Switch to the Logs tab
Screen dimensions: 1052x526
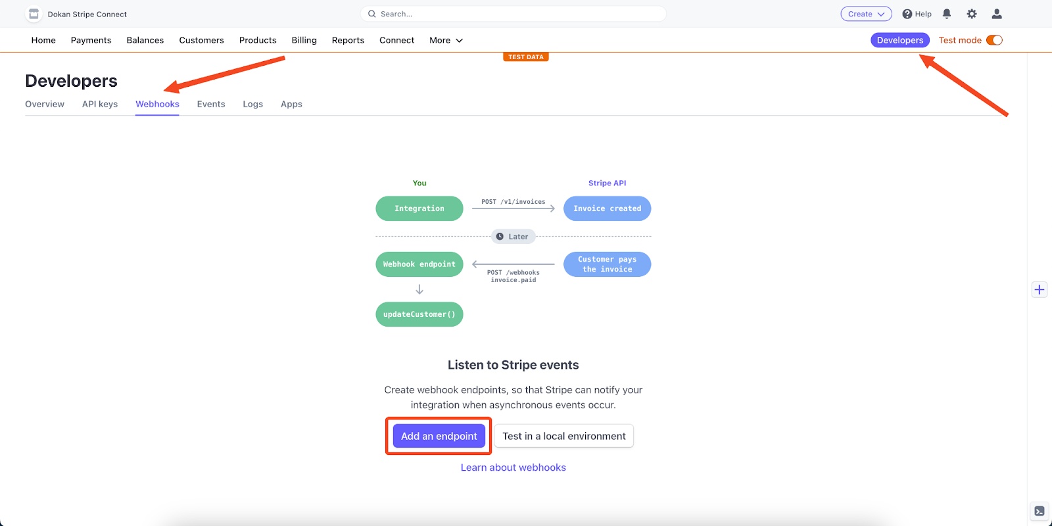pos(252,104)
